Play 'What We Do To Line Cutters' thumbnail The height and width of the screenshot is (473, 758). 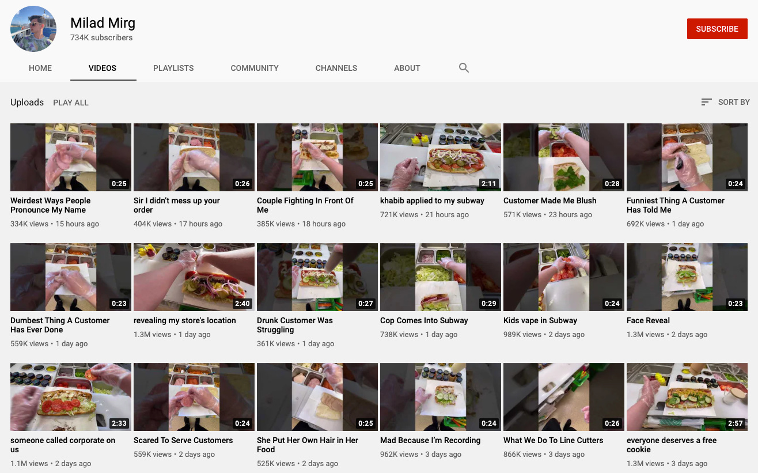(x=564, y=397)
